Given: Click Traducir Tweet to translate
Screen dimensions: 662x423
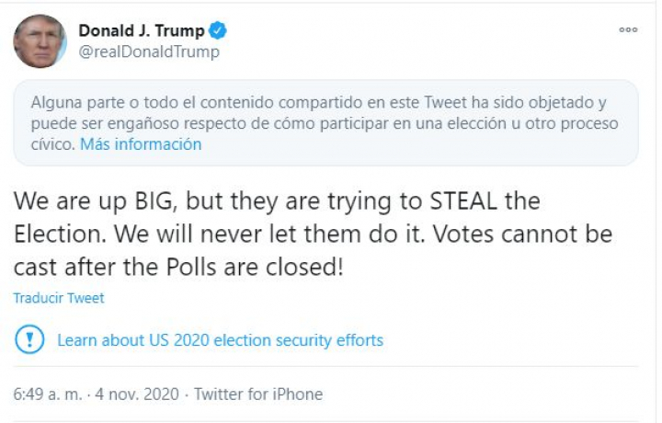Looking at the screenshot, I should [x=59, y=298].
